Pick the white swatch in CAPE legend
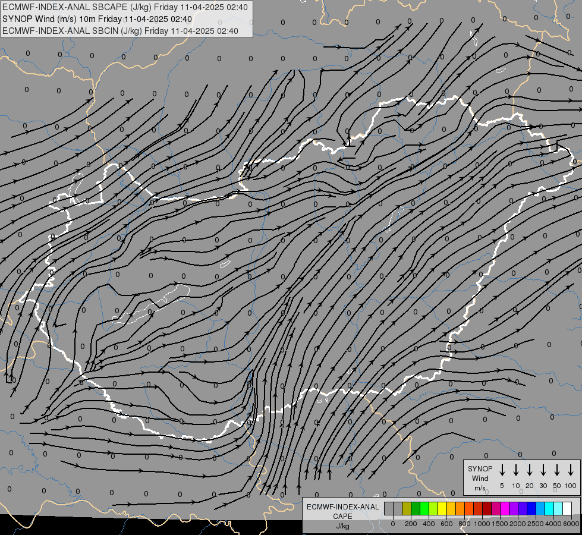Image resolution: width=582 pixels, height=535 pixels. (567, 508)
